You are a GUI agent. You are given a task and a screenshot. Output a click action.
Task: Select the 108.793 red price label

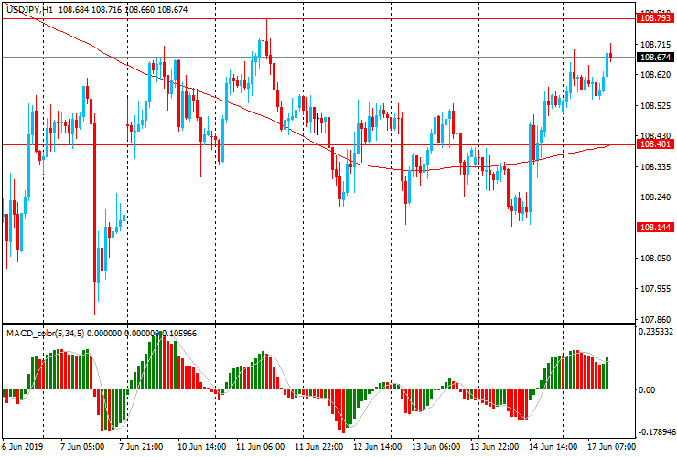coord(655,18)
